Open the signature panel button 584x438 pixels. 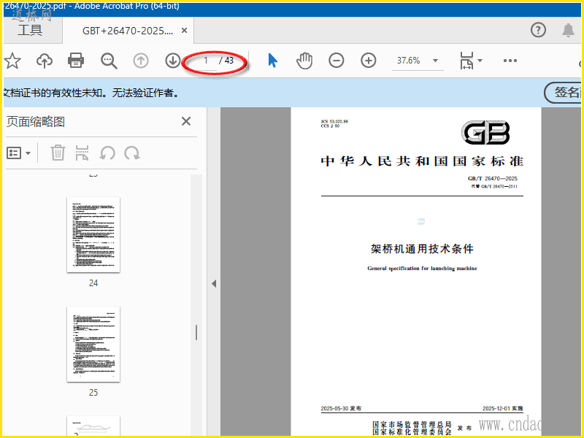pos(563,93)
